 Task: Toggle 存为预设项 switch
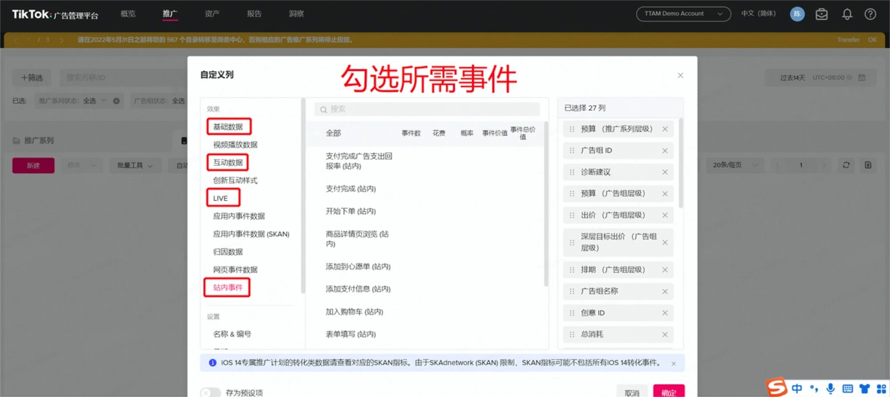coord(210,392)
